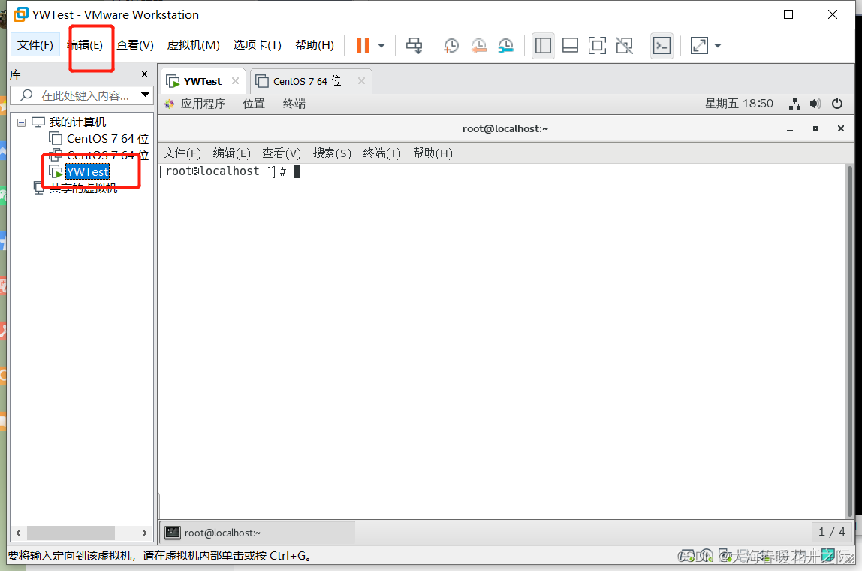Open the stretch display dropdown arrow
862x571 pixels.
[x=717, y=46]
